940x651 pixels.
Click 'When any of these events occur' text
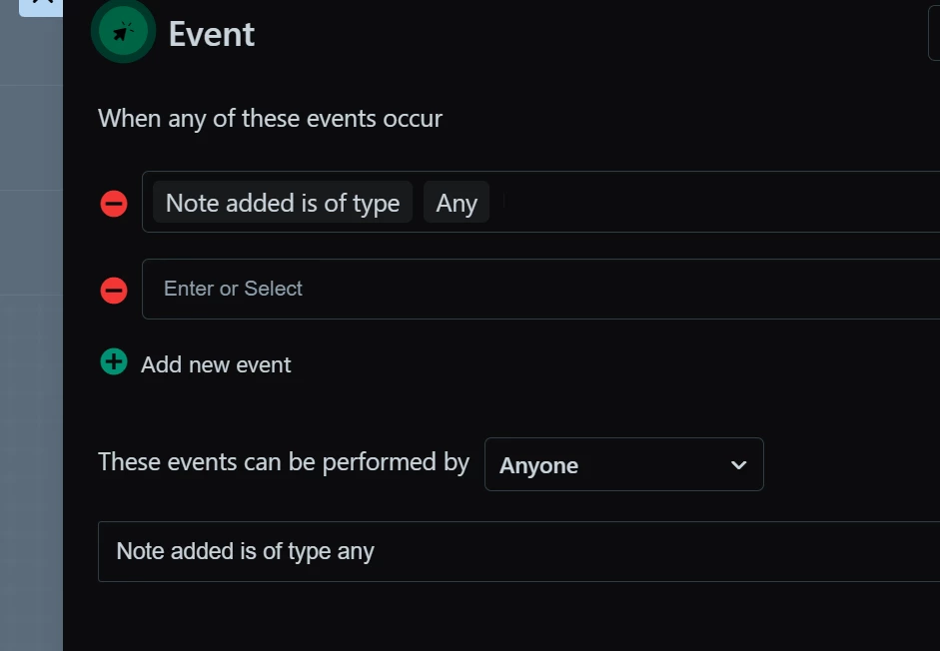pyautogui.click(x=270, y=119)
